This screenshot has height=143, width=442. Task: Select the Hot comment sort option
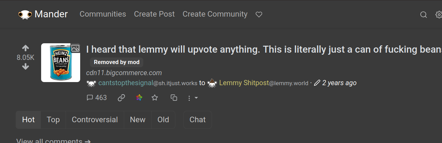click(28, 120)
